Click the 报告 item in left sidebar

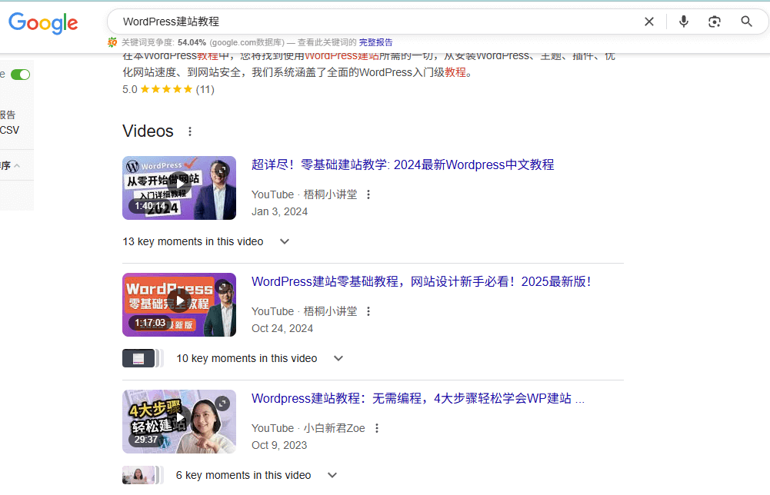point(8,115)
